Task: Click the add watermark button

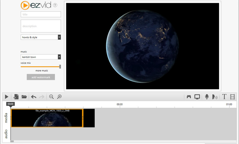Action: pos(41,77)
